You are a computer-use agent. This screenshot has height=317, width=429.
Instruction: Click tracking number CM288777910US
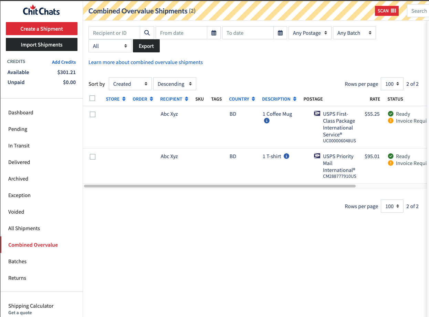pyautogui.click(x=339, y=176)
